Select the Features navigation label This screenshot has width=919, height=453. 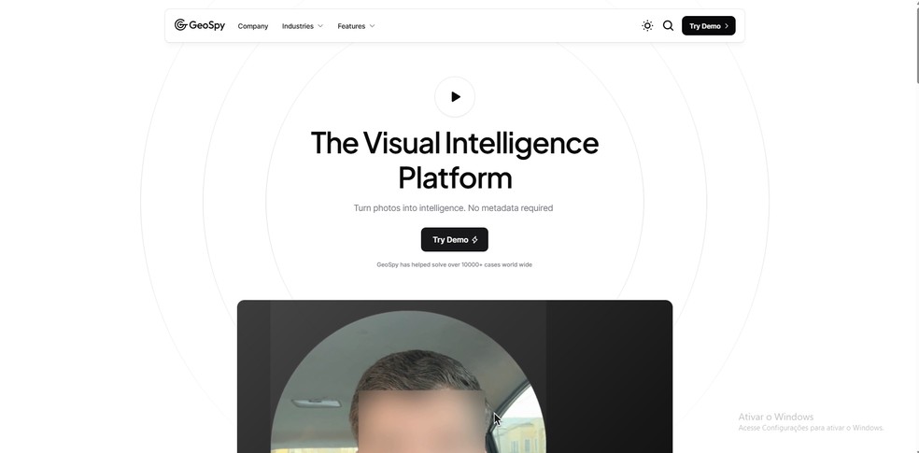click(351, 26)
